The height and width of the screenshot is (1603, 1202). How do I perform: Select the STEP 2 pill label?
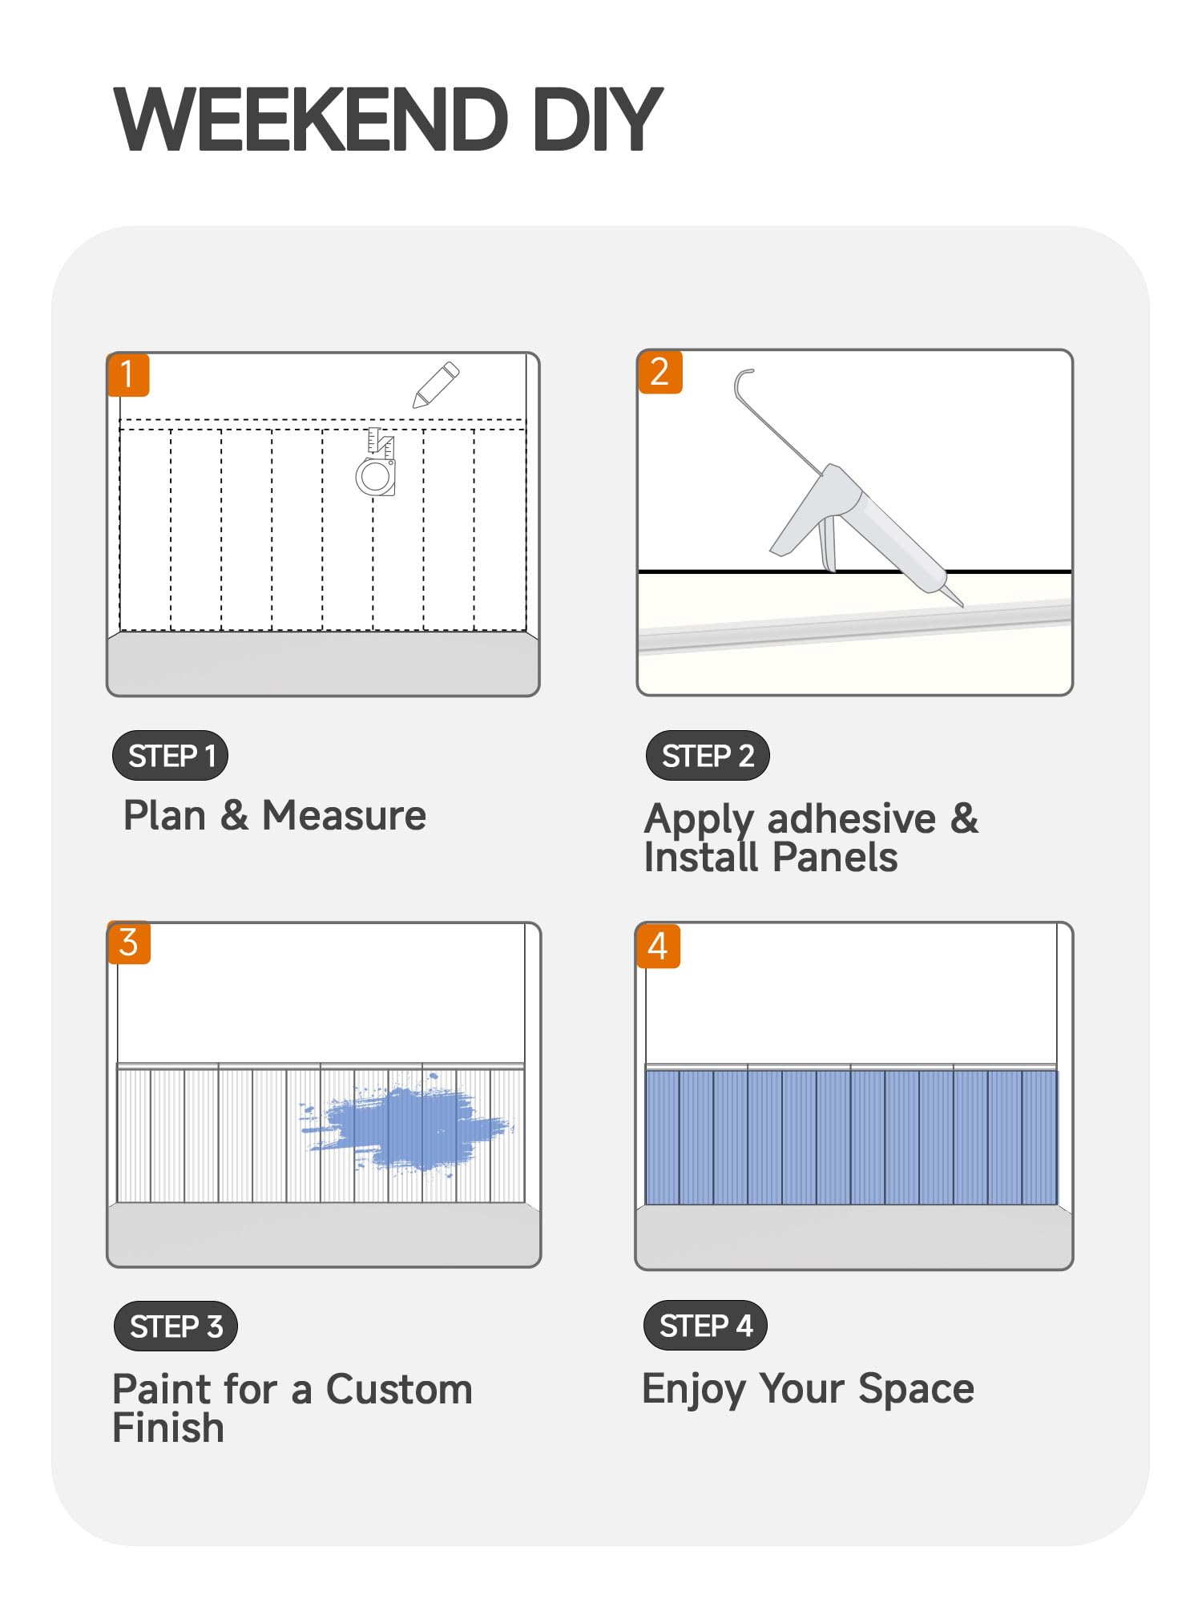[x=708, y=756]
